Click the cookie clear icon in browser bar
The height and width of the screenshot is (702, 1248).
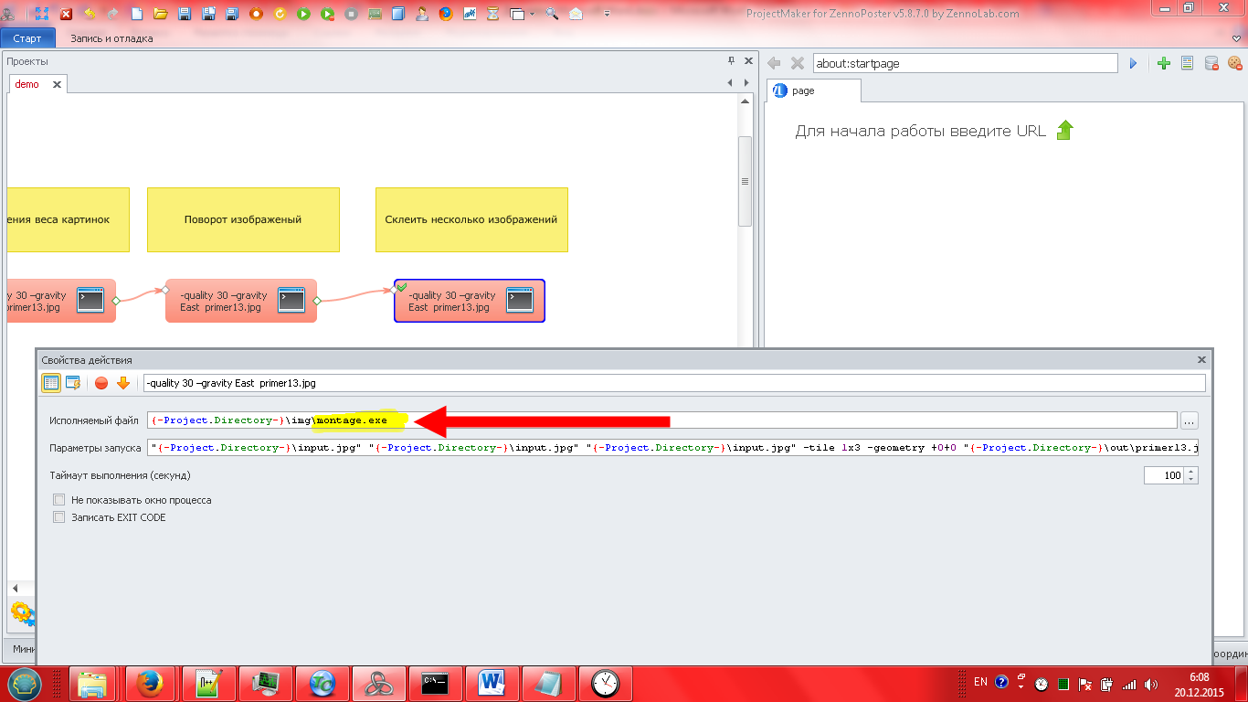[x=1235, y=63]
